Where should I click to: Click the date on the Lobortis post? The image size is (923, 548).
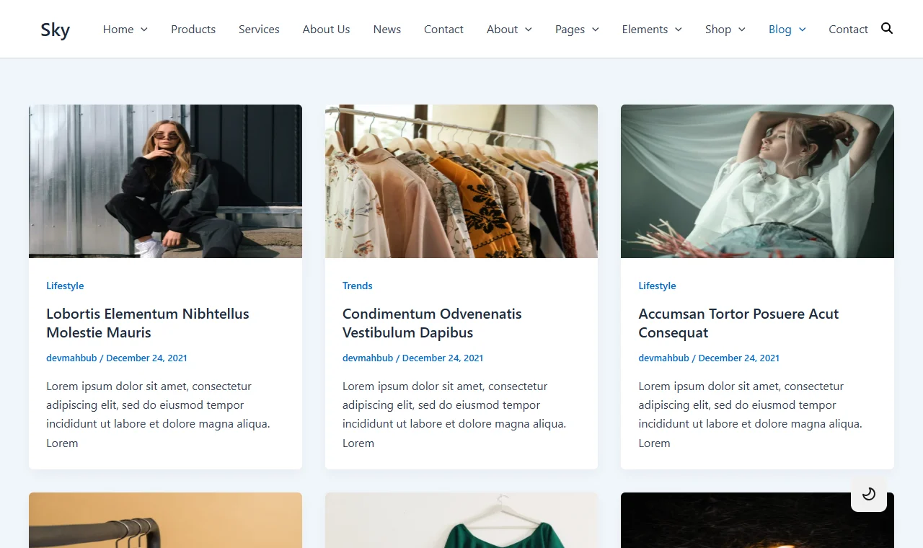pyautogui.click(x=146, y=358)
